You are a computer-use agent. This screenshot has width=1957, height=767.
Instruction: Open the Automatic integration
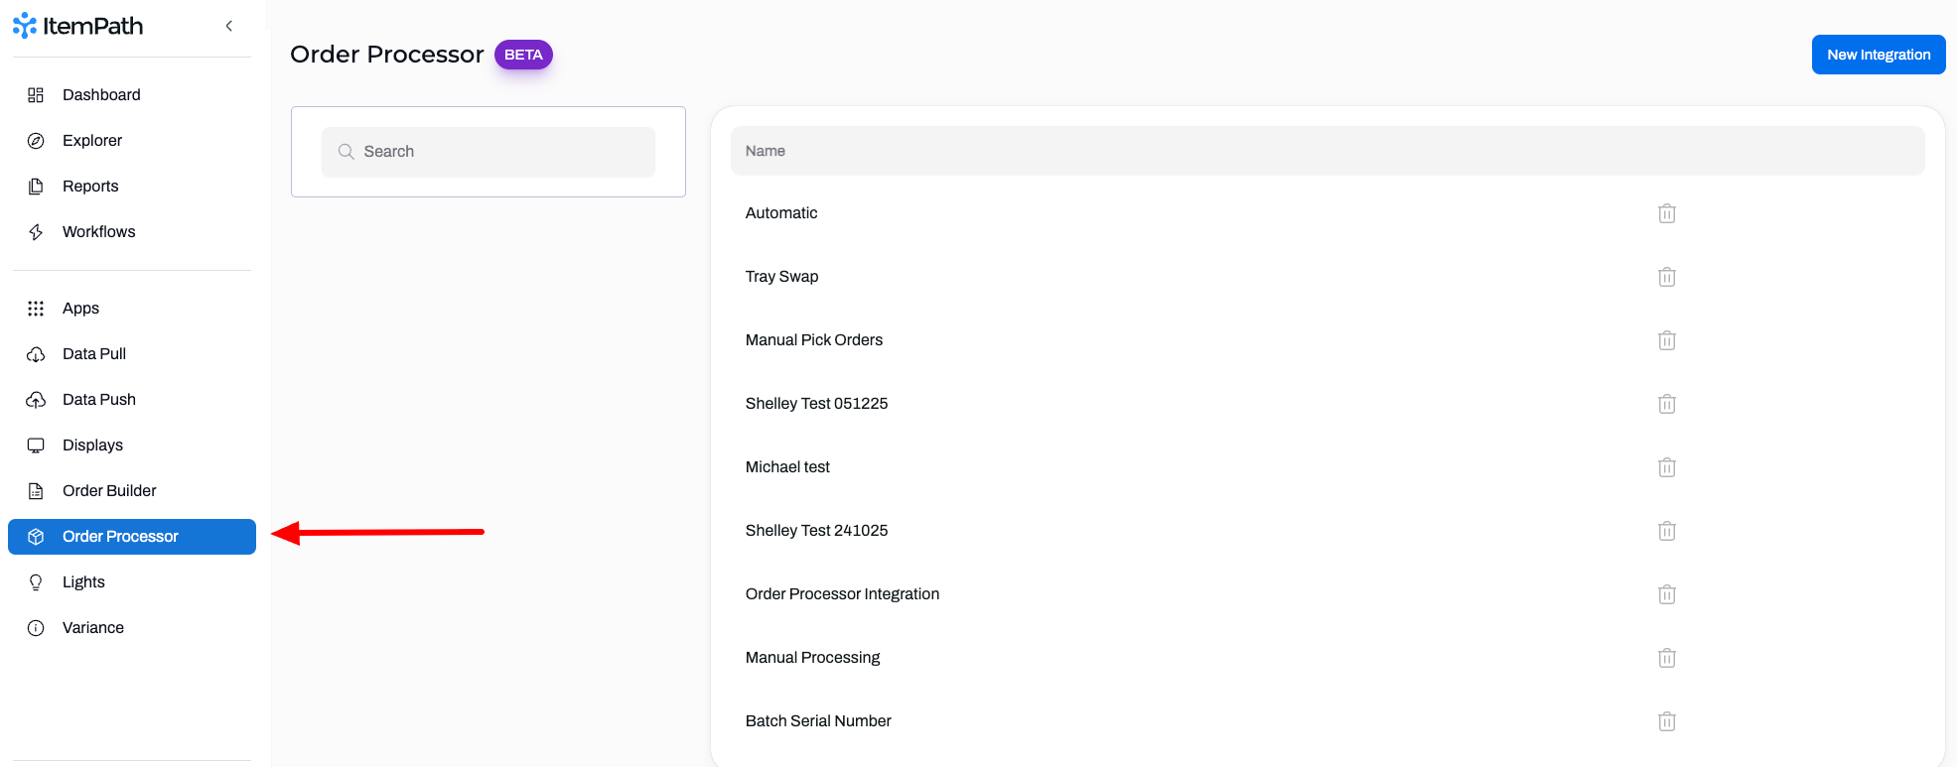pos(781,213)
